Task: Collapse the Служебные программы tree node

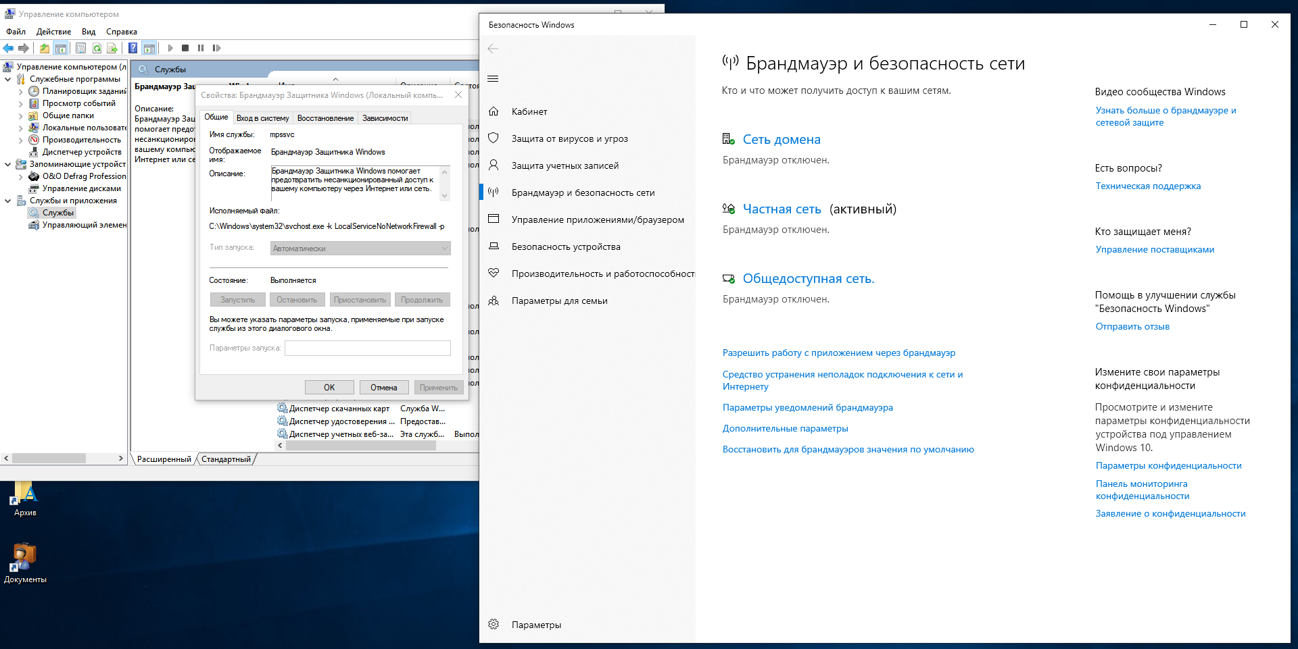Action: pos(8,79)
